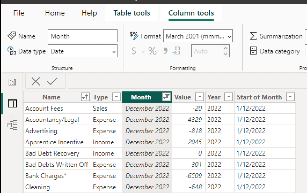Click the decimal places icon
The image size is (307, 193).
(176, 51)
